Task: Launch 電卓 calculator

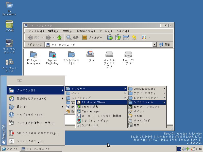Action: coord(147,125)
